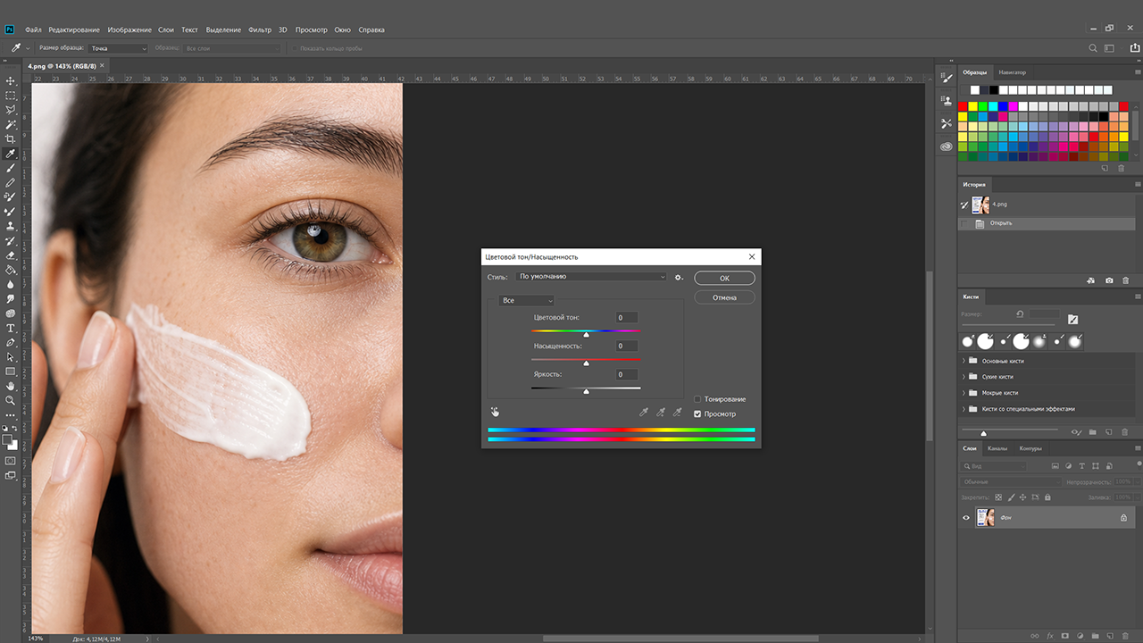
Task: Click the Отмена button
Action: (x=724, y=297)
